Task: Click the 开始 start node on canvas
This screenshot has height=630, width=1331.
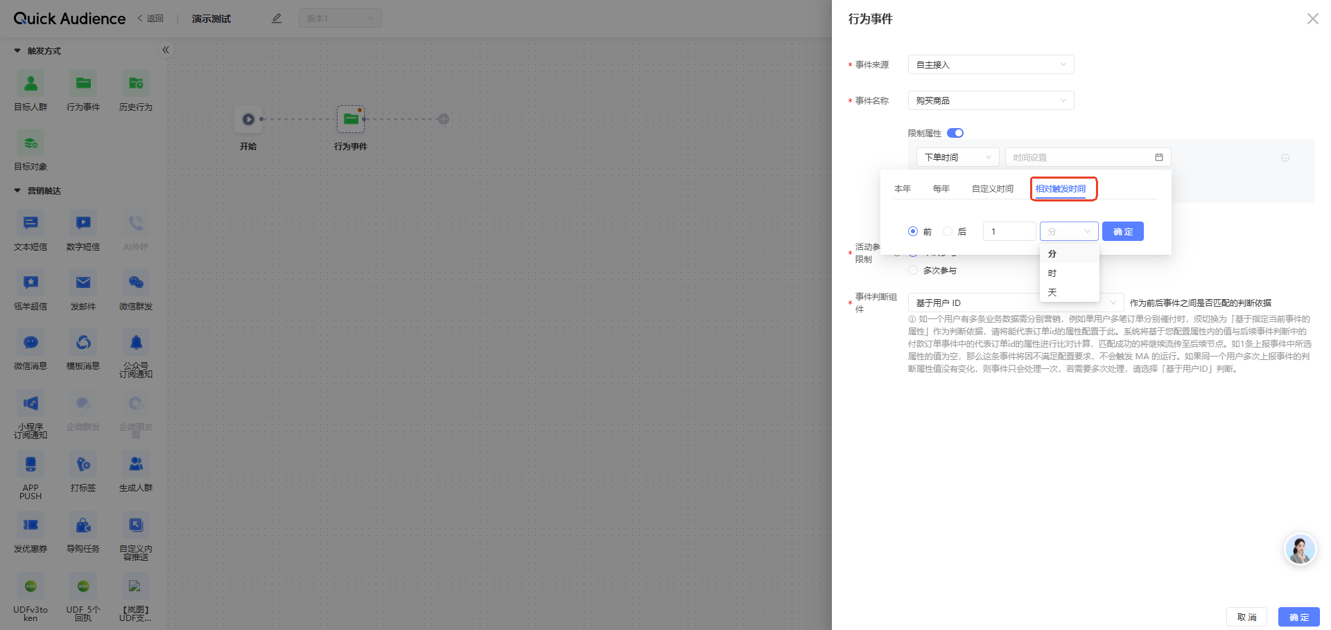Action: (x=248, y=119)
